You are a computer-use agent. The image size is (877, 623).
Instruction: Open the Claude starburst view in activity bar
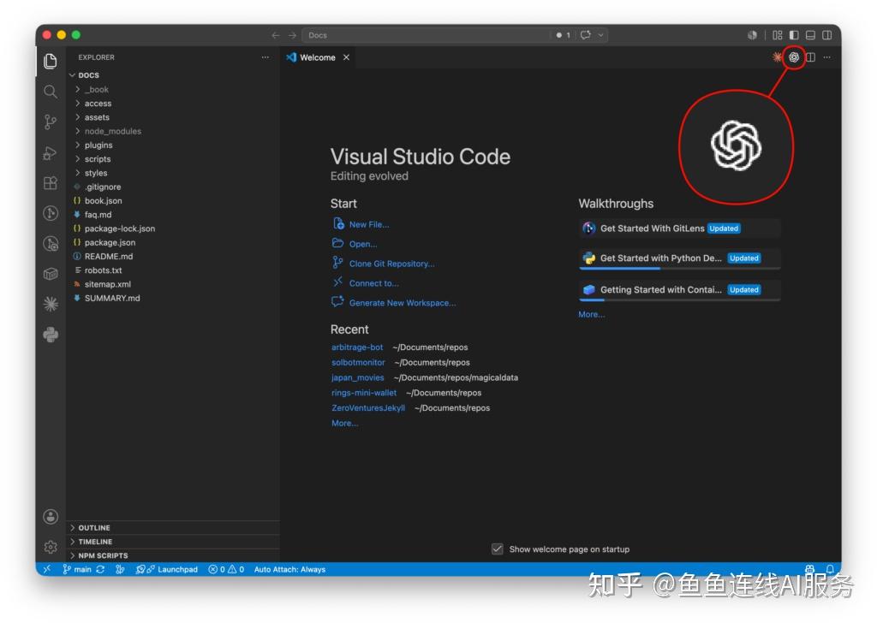(51, 304)
